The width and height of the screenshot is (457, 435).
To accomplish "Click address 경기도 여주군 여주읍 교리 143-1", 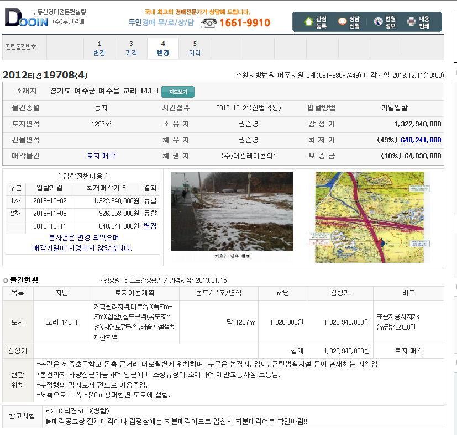I will [x=104, y=91].
